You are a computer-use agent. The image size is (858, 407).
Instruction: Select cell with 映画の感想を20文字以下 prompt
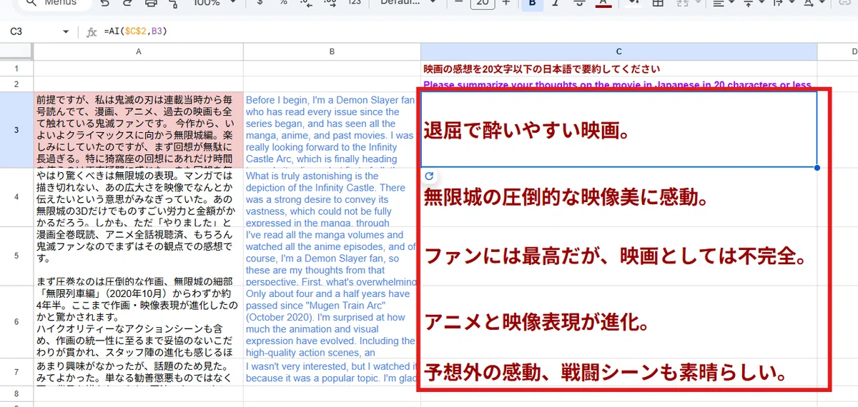click(618, 69)
